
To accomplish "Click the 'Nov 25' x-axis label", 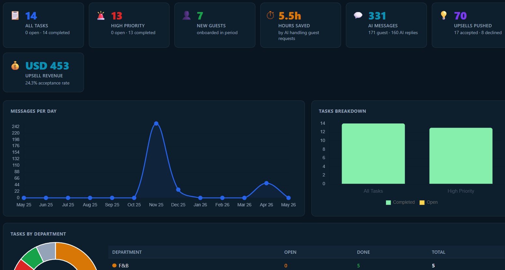I will (156, 205).
